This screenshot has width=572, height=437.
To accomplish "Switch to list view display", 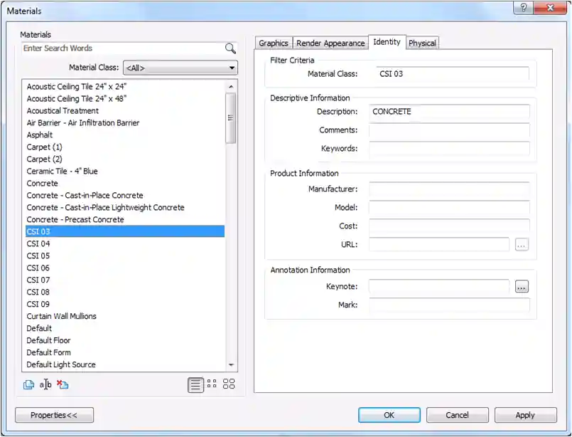I will pos(195,385).
